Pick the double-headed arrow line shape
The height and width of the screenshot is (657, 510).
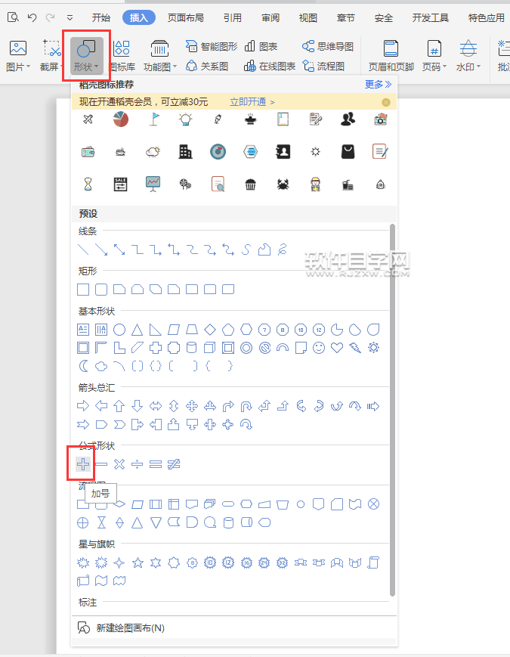click(119, 249)
